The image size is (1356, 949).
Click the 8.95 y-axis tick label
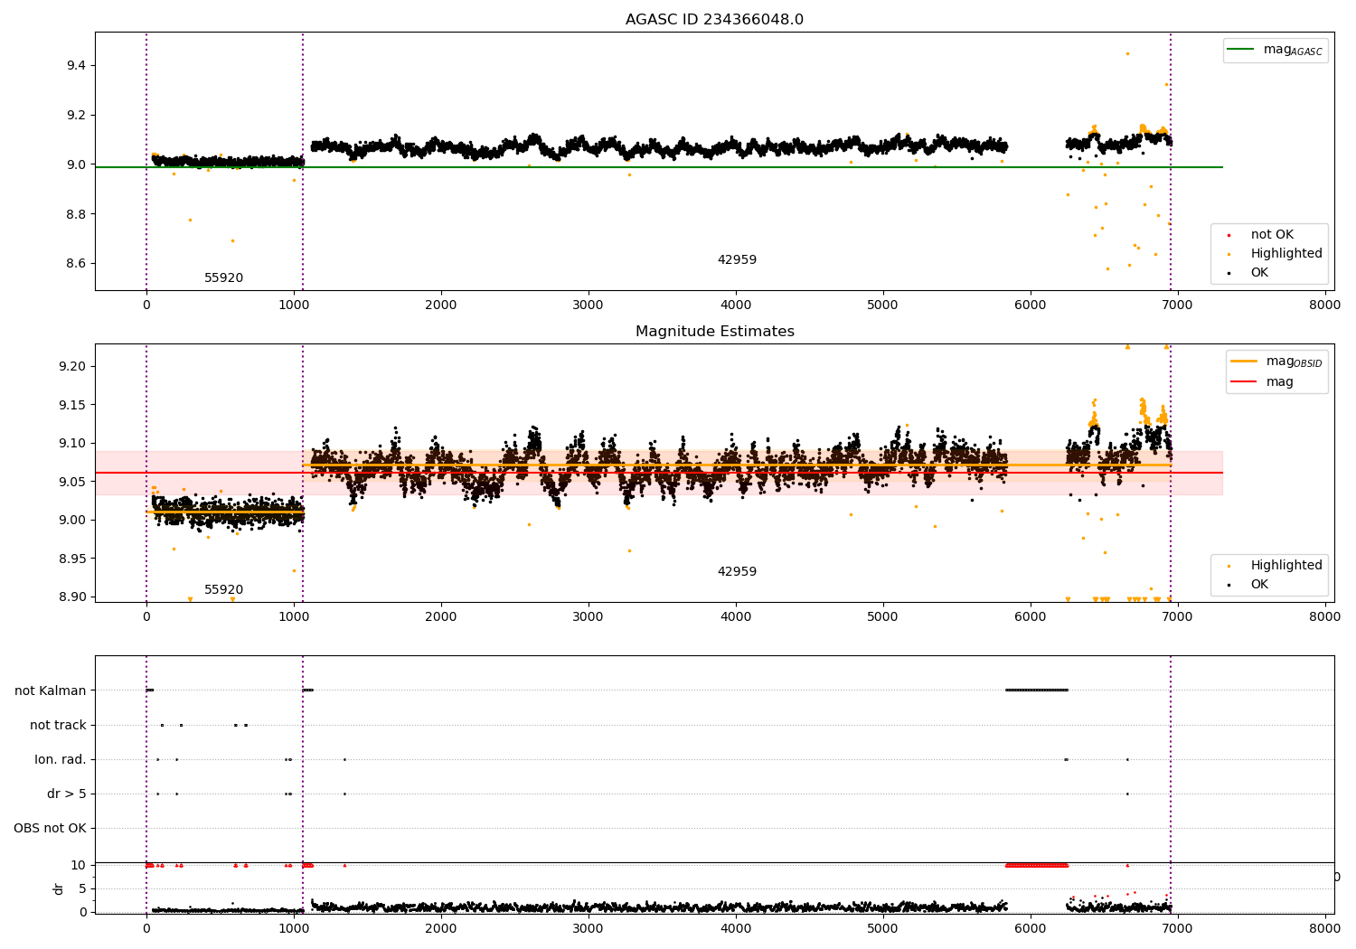71,559
